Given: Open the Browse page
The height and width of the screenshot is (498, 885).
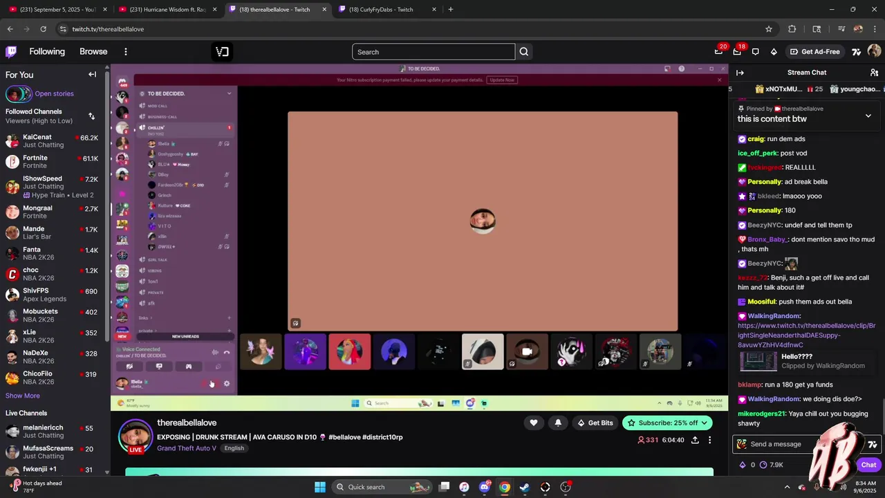Looking at the screenshot, I should (93, 52).
